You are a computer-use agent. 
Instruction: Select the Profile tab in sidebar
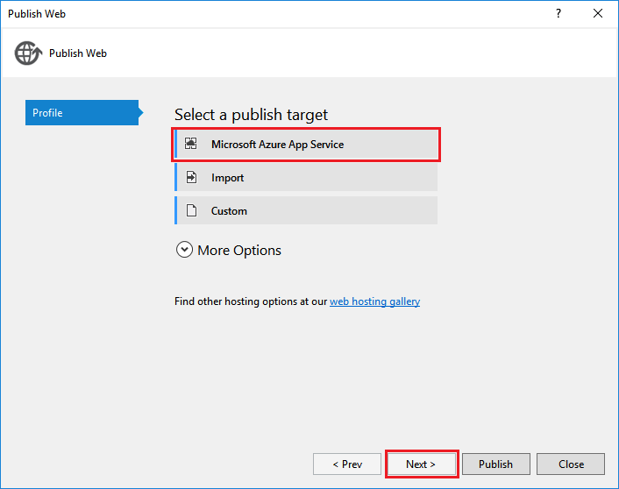coord(81,113)
